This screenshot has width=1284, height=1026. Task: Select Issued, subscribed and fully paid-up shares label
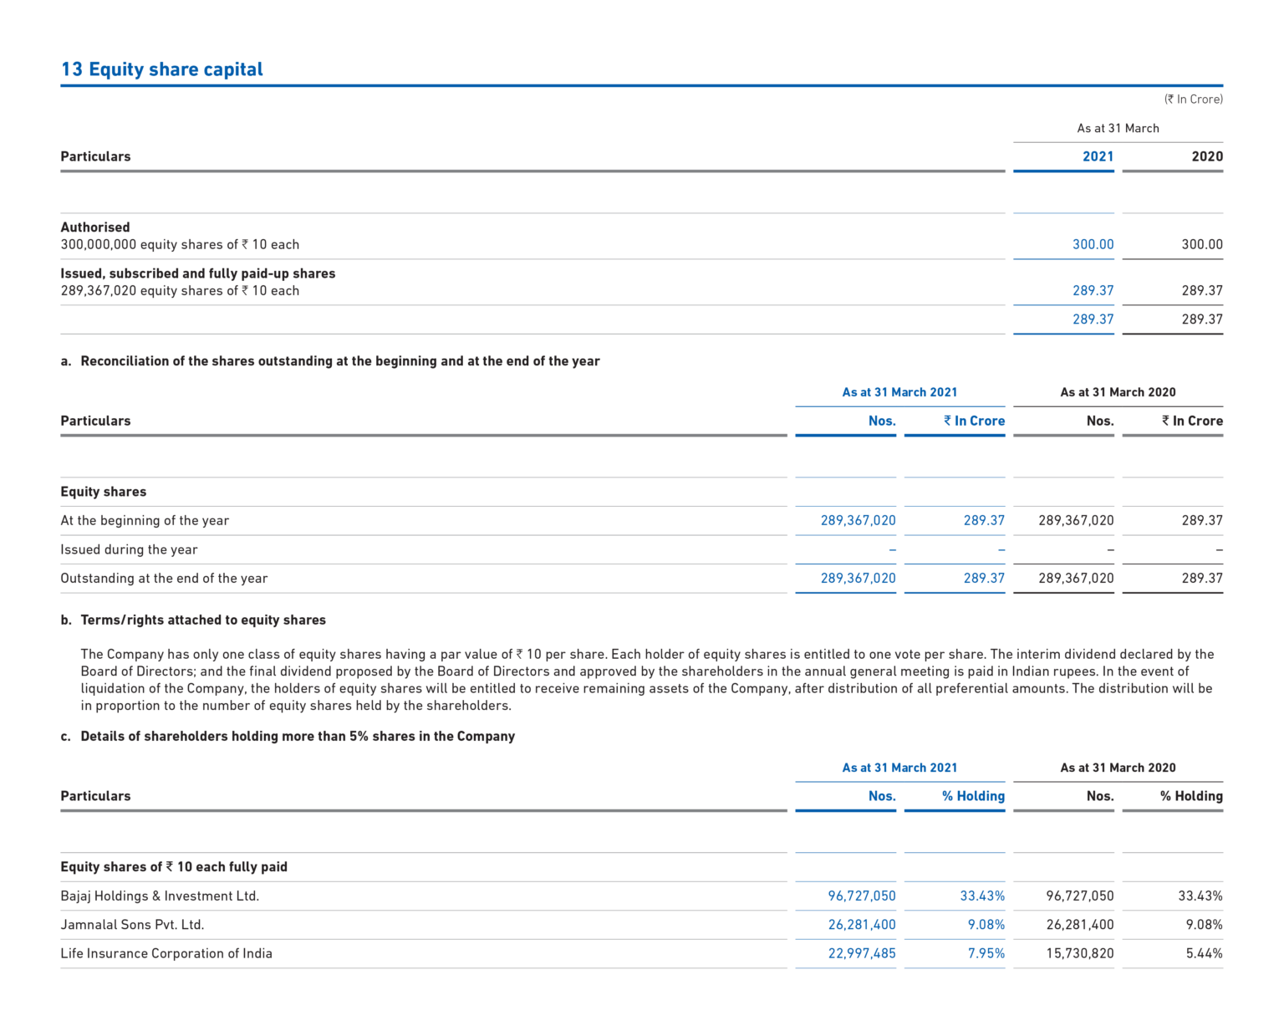coord(197,273)
